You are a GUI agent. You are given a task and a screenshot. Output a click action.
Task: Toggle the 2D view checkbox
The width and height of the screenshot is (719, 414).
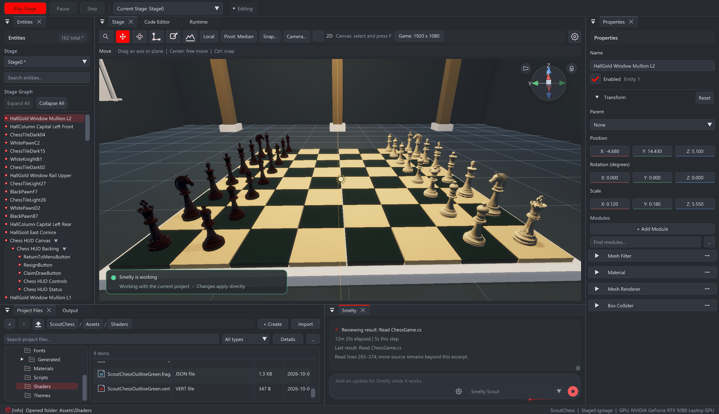click(x=318, y=36)
